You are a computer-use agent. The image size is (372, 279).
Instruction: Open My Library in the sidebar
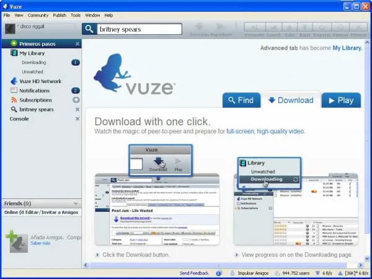tap(32, 53)
